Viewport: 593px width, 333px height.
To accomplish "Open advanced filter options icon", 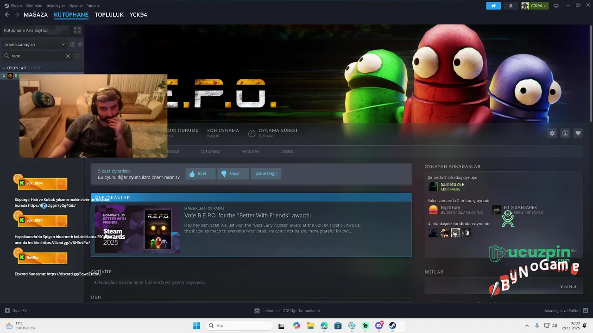I will tap(77, 56).
